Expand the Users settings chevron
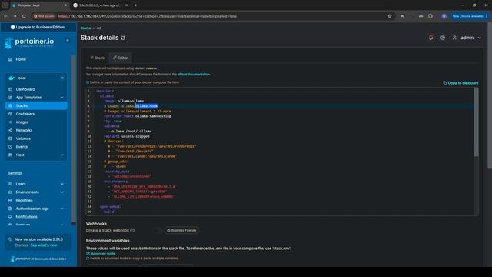 tap(62, 184)
